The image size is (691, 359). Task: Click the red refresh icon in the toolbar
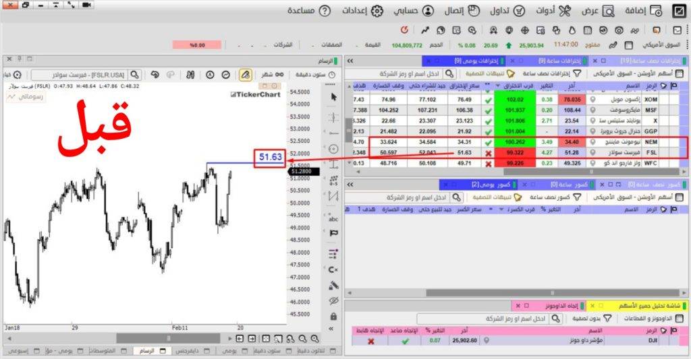(404, 30)
